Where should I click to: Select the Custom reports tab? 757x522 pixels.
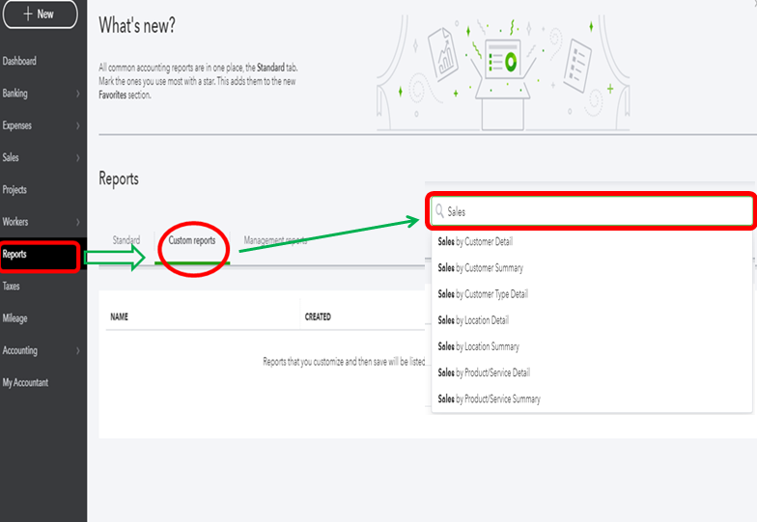(192, 240)
